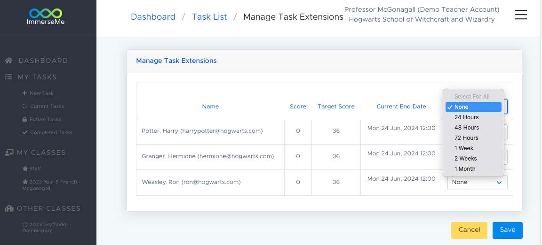Click the My Tasks checklist icon
This screenshot has height=245, width=542.
(8, 77)
